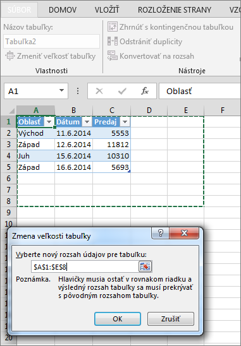Click the pivot table summarize icon
This screenshot has width=241, height=346.
[x=113, y=27]
